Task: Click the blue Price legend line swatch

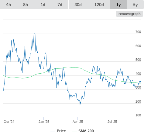Action: pos(53,131)
